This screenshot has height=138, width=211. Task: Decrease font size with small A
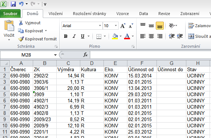point(131,26)
